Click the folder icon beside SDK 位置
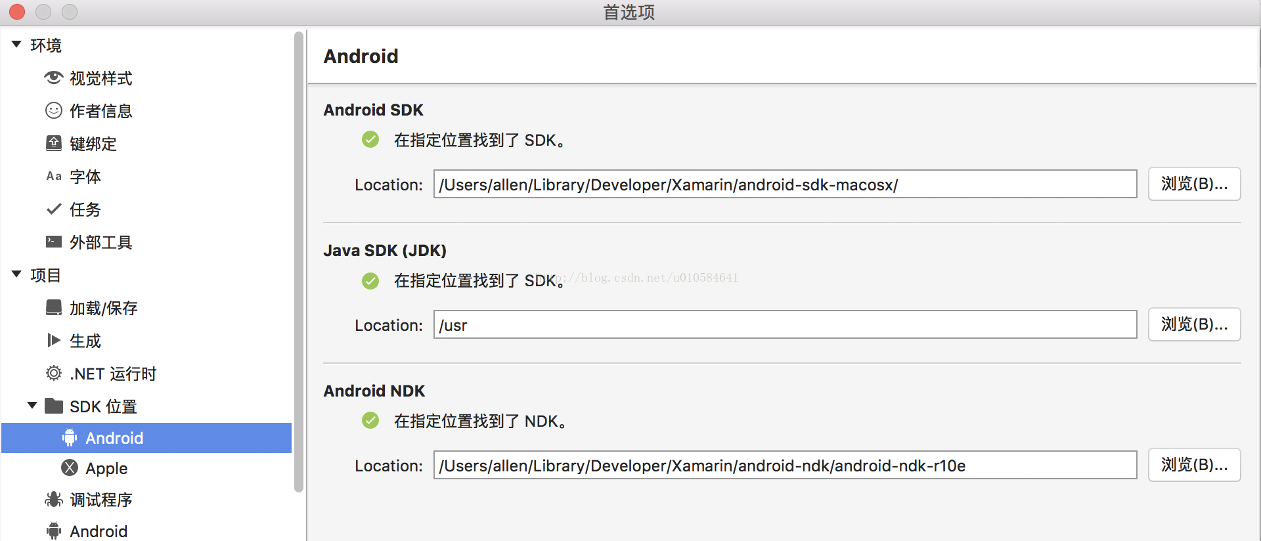Screen dimensions: 1261x541 click(54, 406)
